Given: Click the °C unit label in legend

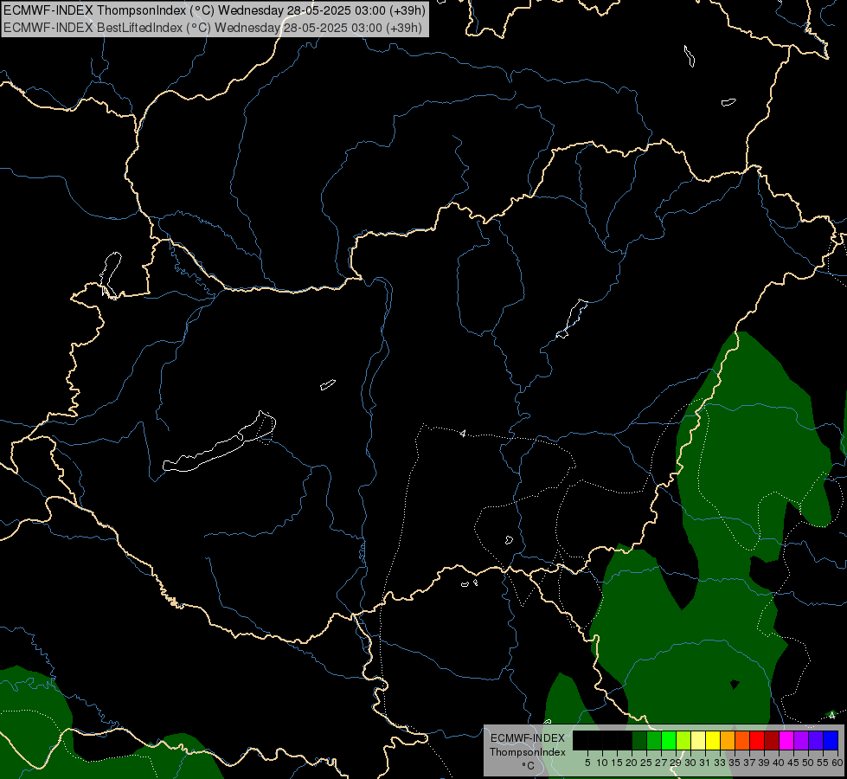Looking at the screenshot, I should (529, 766).
